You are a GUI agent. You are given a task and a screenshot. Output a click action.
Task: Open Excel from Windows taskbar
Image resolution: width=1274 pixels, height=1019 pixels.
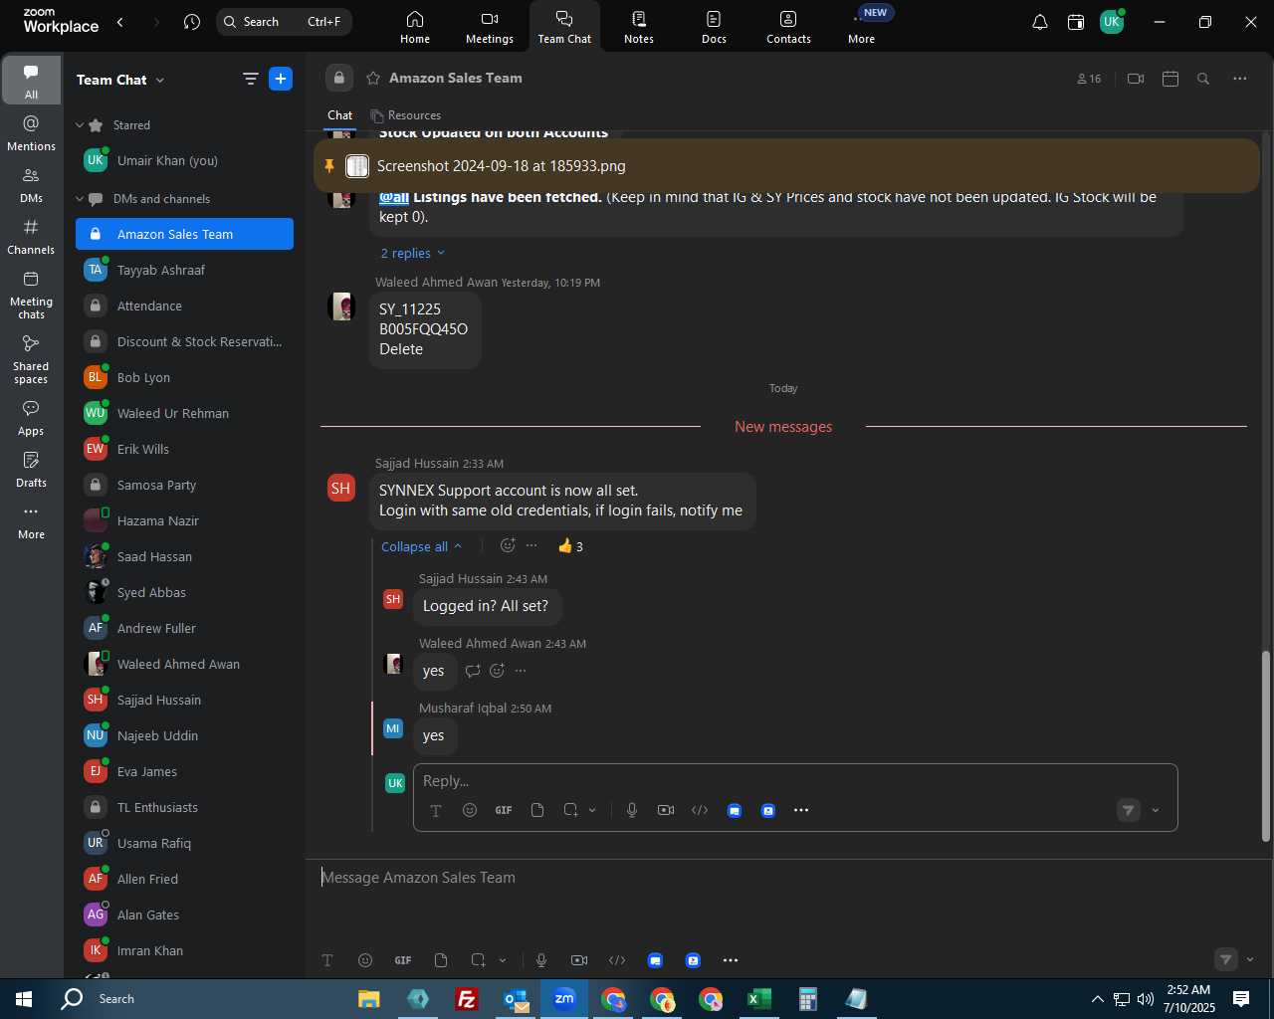758,999
